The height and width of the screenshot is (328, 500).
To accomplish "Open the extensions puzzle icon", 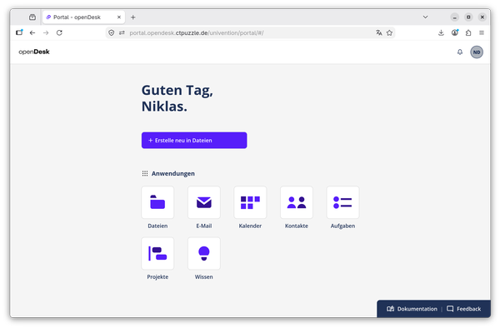I will (x=468, y=32).
